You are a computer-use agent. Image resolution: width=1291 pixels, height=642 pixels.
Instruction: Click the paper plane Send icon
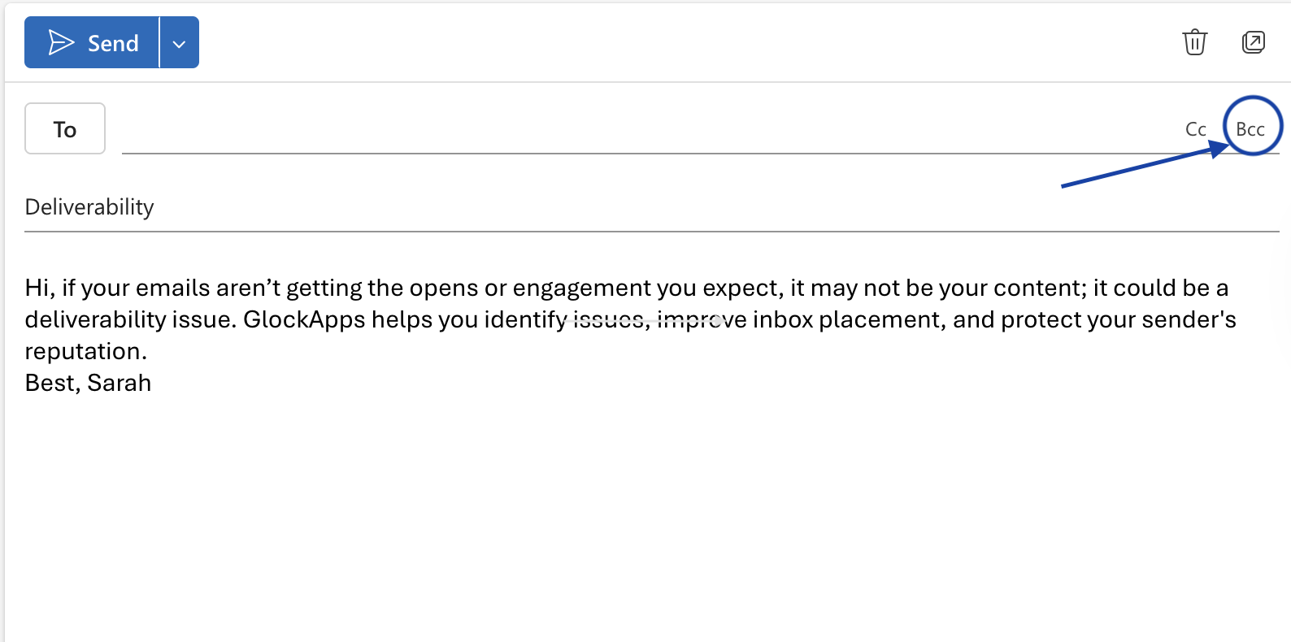click(61, 42)
